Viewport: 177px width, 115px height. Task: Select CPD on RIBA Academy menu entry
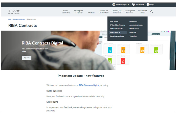(117, 25)
